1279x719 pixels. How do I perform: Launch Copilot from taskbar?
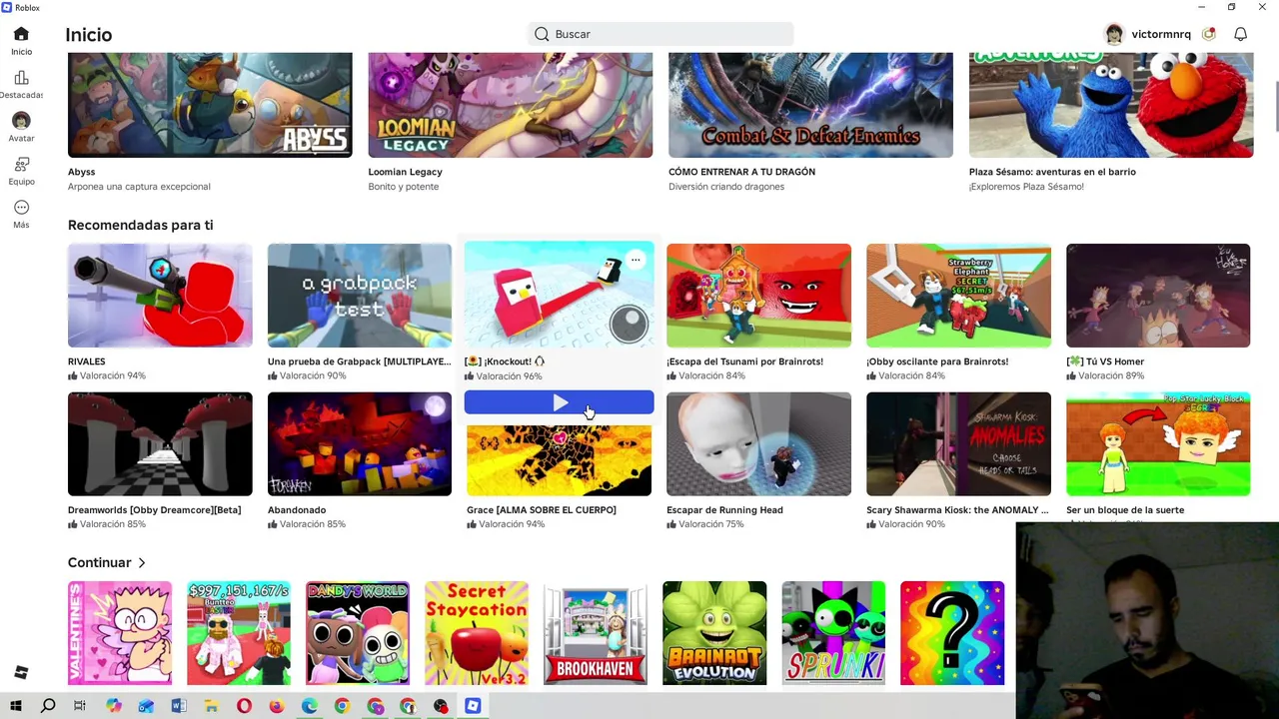coord(113,706)
